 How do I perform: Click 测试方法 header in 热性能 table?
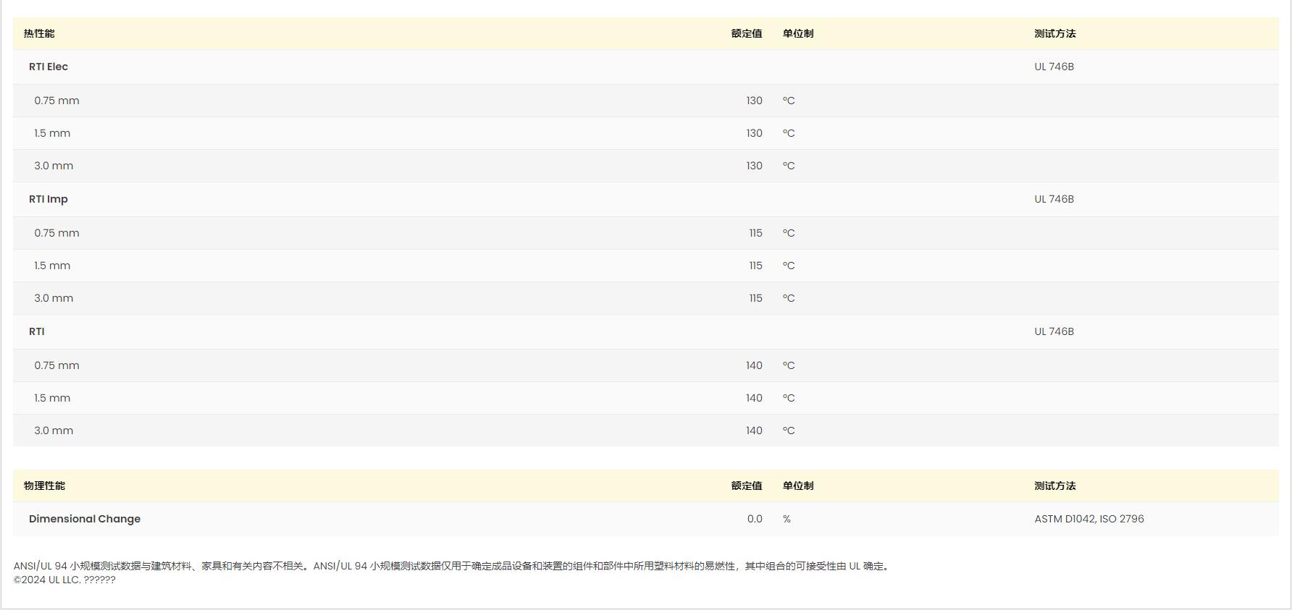[x=1055, y=33]
